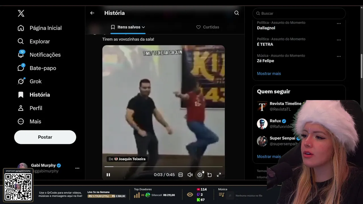
Task: Click the Gabi Murphy account name
Action: (x=43, y=165)
